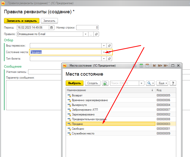This screenshot has height=157, width=190.
Task: Open the calendar icon in dialog title bar
Action: [147, 66]
